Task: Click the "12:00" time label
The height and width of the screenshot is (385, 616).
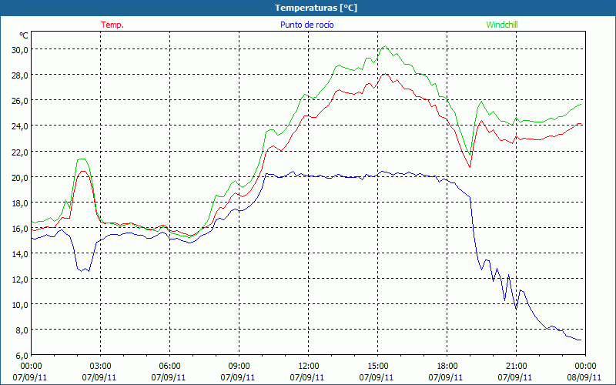Action: click(x=309, y=367)
